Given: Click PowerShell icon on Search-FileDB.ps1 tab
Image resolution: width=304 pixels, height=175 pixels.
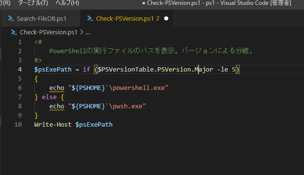Looking at the screenshot, I should point(11,18).
